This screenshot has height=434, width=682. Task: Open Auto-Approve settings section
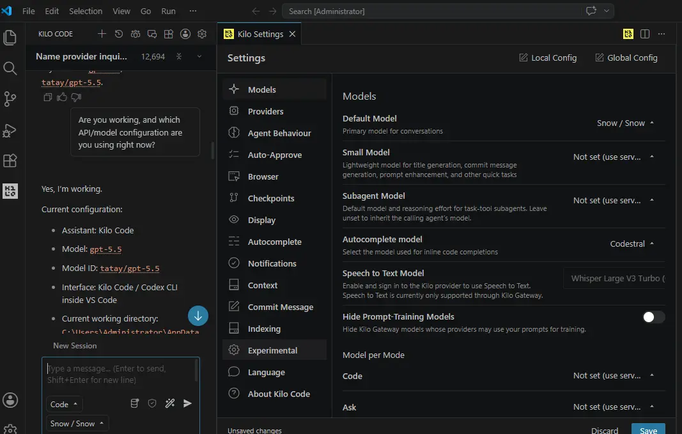tap(274, 155)
